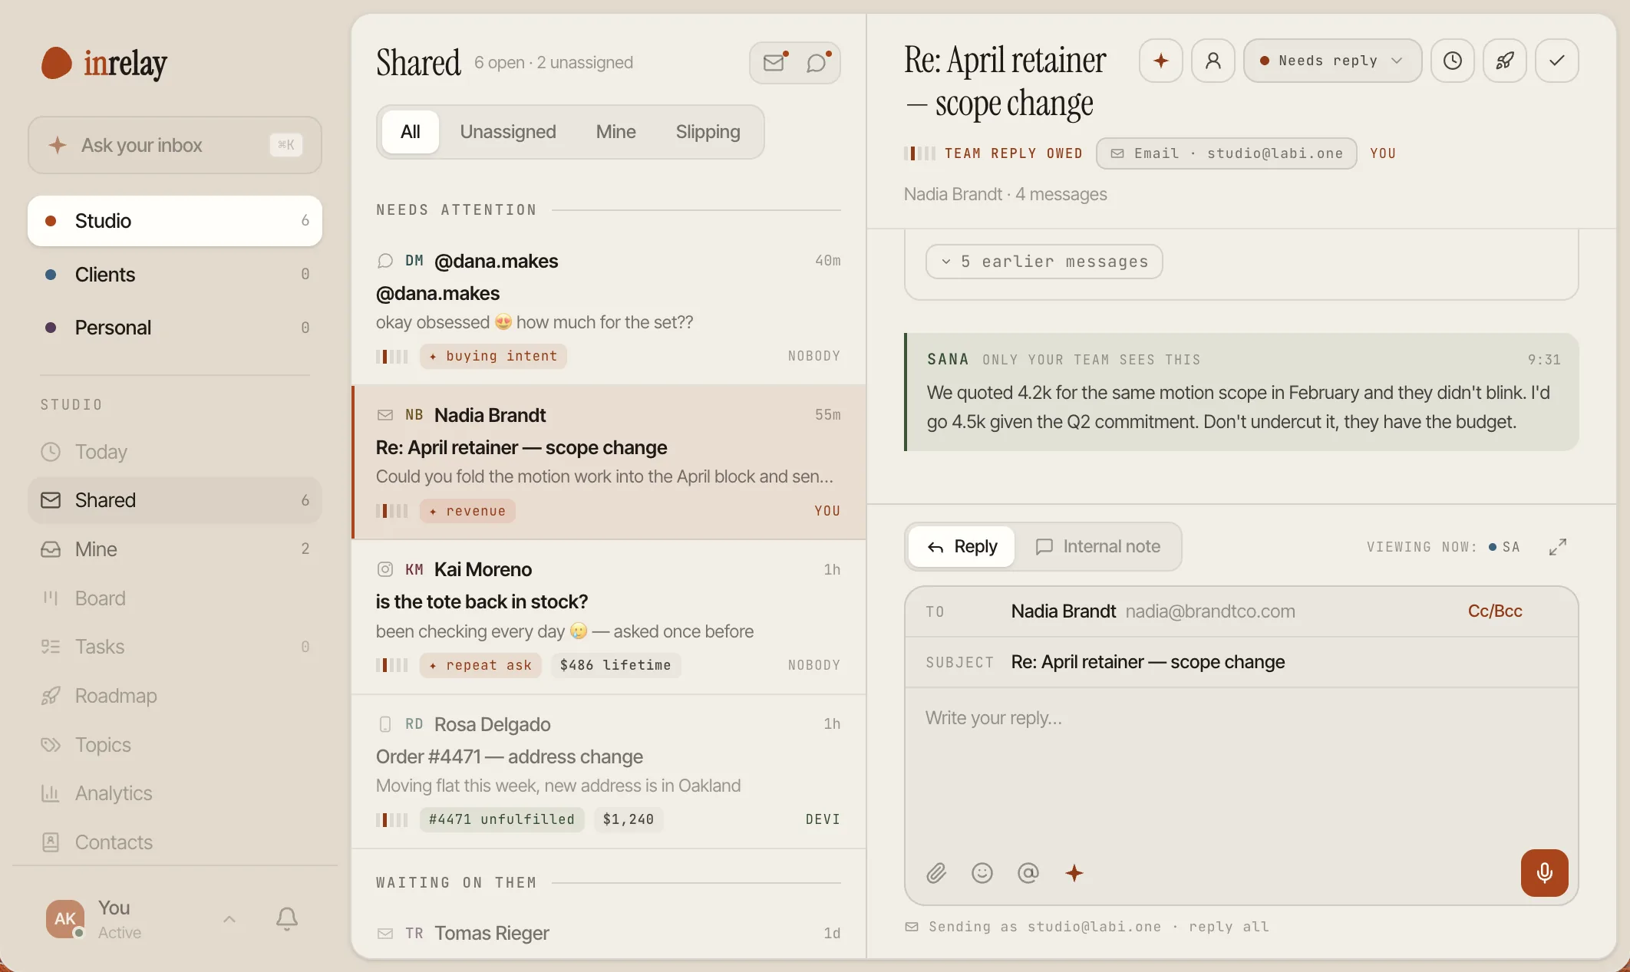
Task: Click the rocket icon beside snooze
Action: [1504, 61]
